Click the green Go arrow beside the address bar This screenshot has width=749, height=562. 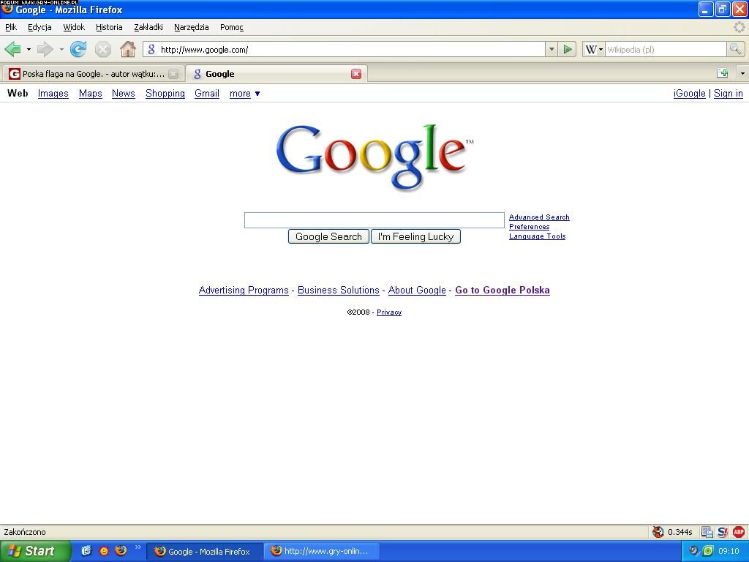tap(568, 49)
